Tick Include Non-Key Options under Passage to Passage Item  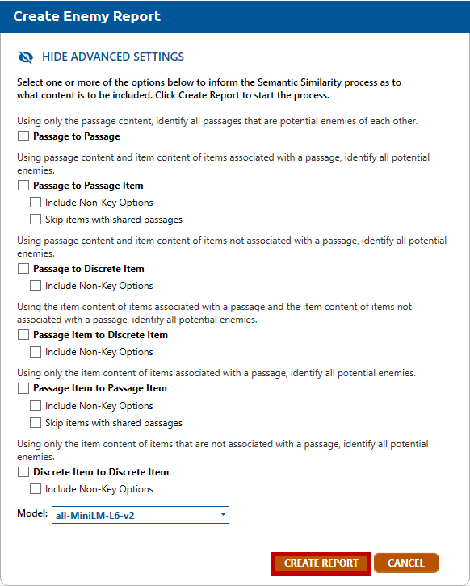pyautogui.click(x=36, y=202)
